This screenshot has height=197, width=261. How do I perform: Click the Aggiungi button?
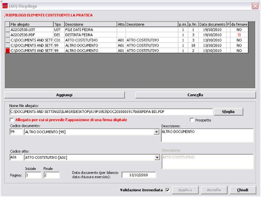pyautogui.click(x=64, y=95)
